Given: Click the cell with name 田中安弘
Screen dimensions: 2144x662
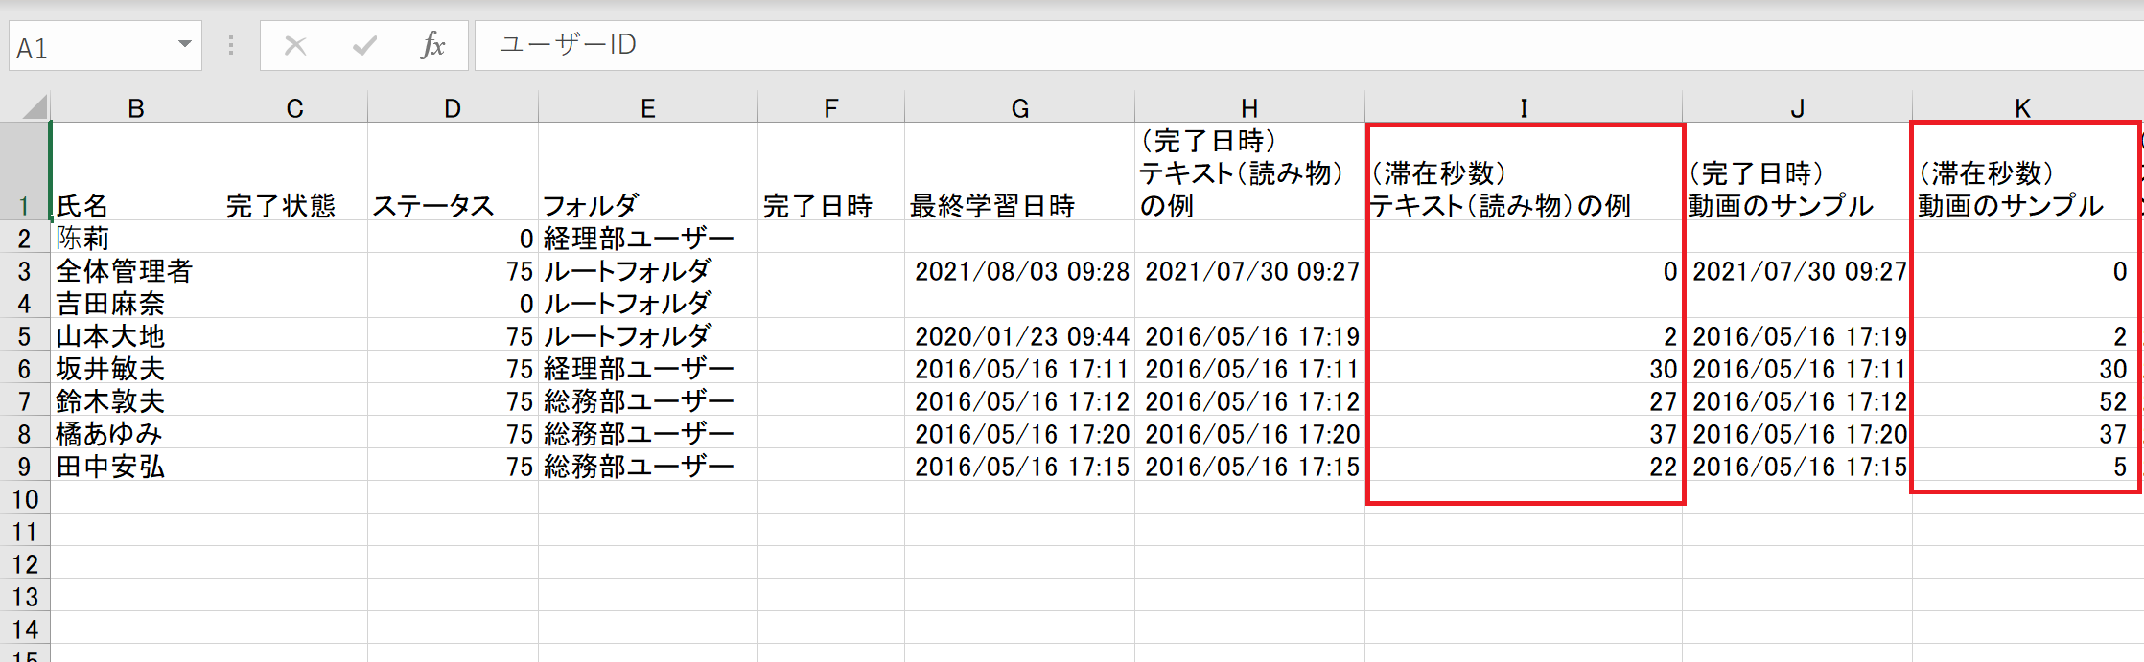Looking at the screenshot, I should coord(136,466).
